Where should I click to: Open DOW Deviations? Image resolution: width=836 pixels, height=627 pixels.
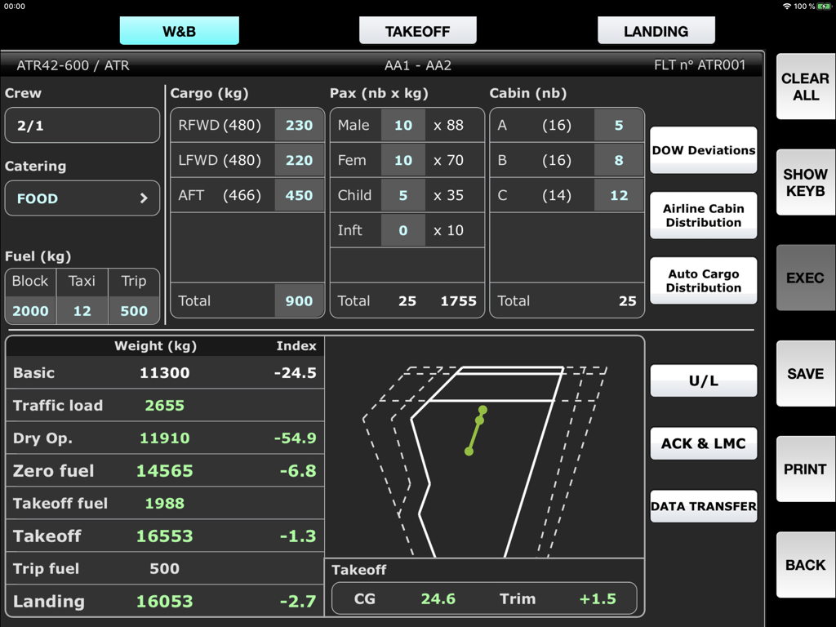703,150
